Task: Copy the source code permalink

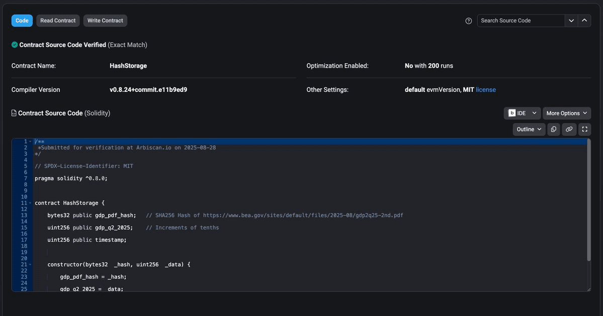Action: [569, 130]
